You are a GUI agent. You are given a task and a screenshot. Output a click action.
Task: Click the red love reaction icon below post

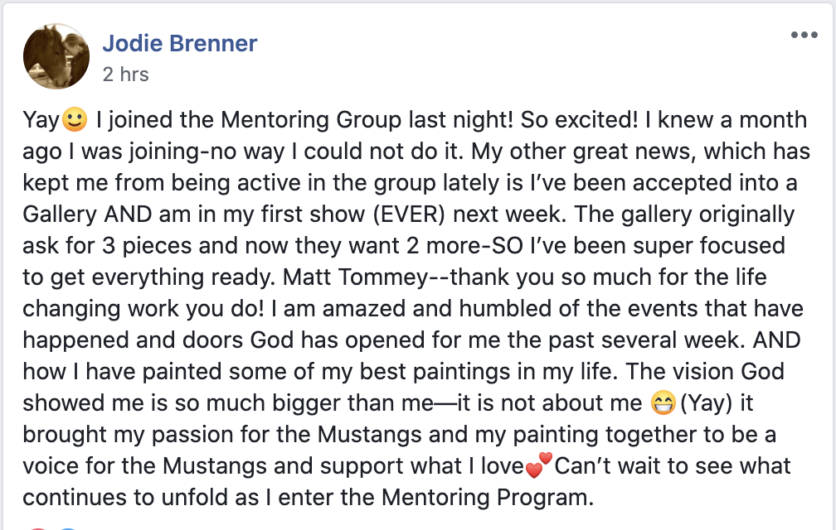39,527
